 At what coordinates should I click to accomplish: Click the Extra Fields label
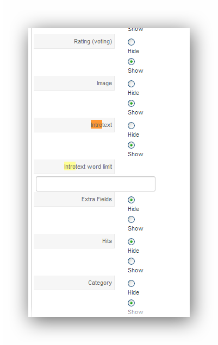97,199
